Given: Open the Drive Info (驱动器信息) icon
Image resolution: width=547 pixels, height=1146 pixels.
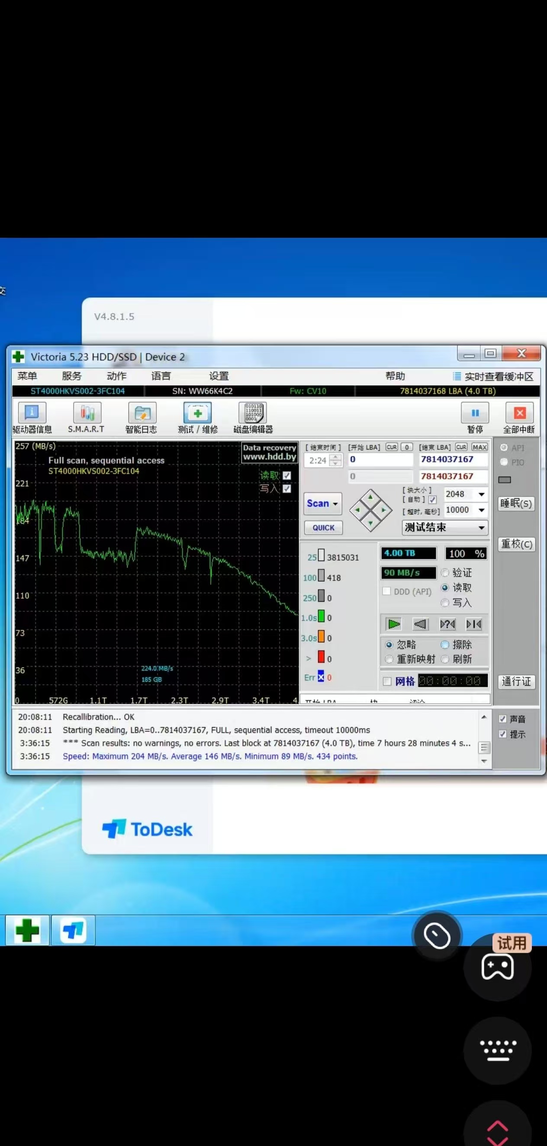Looking at the screenshot, I should coord(32,414).
